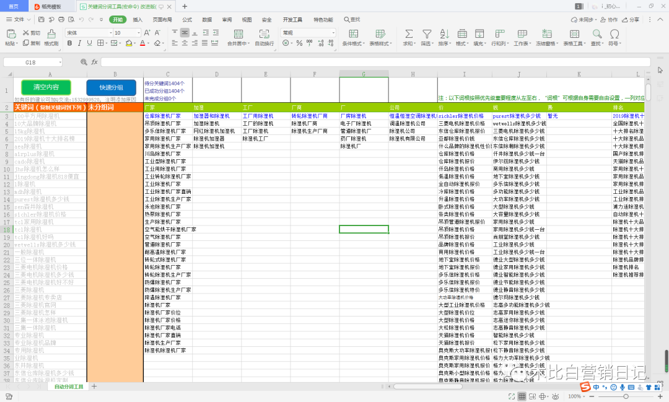Screen dimensions: 669x402
Task: Open the zoom level 100% dropdown
Action: tap(585, 396)
